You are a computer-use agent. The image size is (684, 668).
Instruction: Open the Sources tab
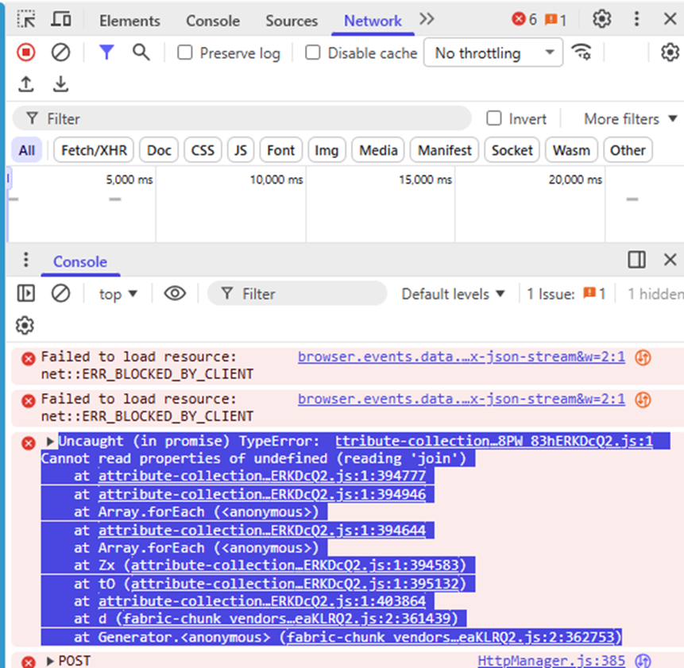tap(292, 21)
